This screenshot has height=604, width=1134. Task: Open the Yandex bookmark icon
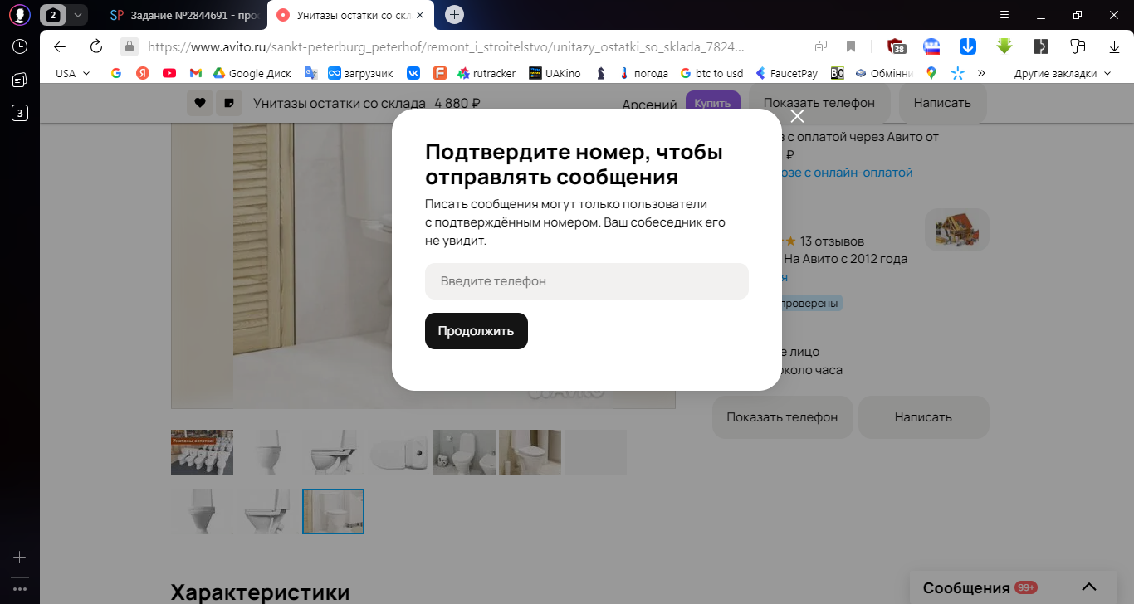(143, 73)
